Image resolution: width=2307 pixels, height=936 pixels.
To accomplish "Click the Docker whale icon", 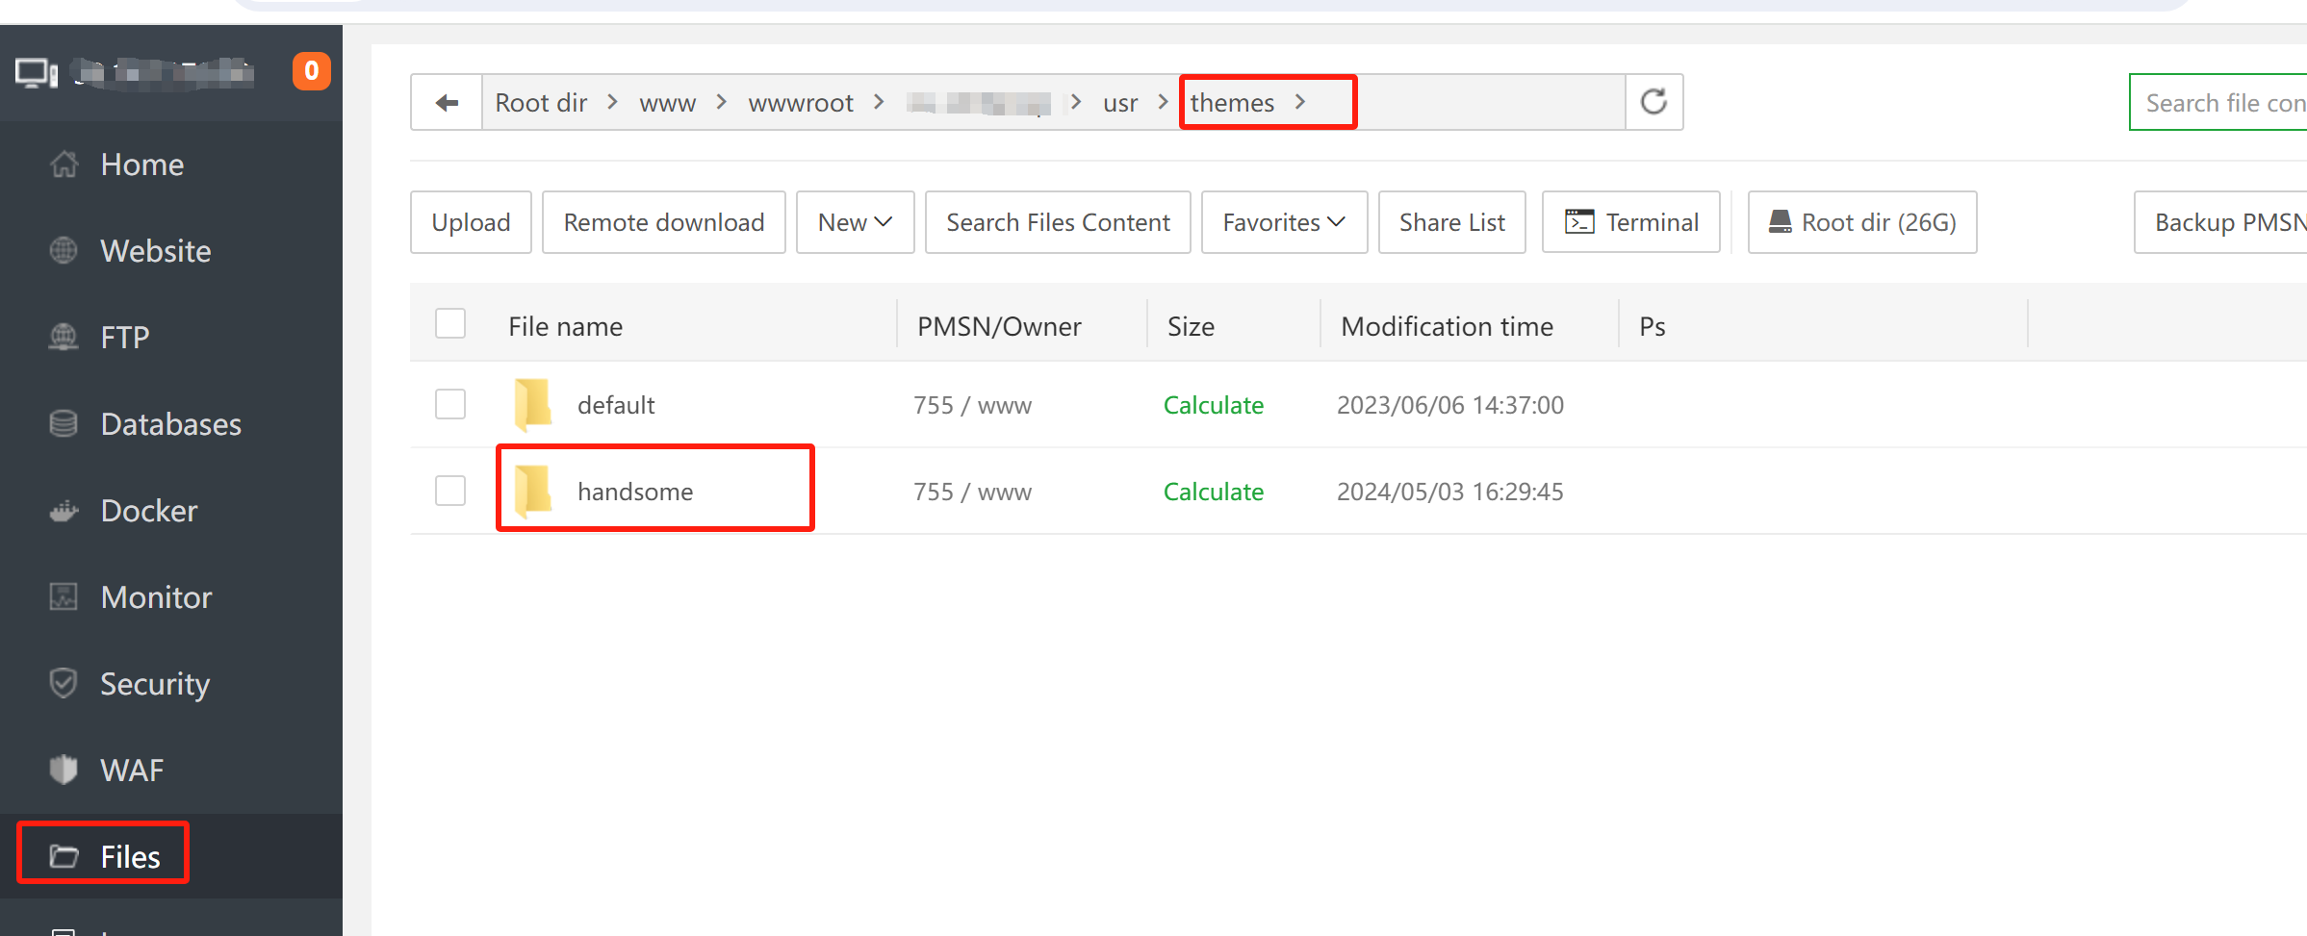I will click(x=64, y=511).
